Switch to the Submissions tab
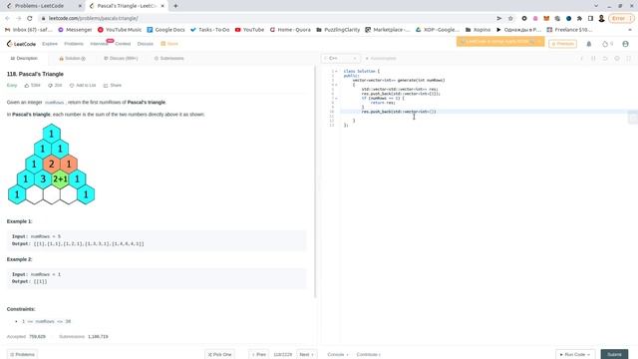 pyautogui.click(x=168, y=59)
